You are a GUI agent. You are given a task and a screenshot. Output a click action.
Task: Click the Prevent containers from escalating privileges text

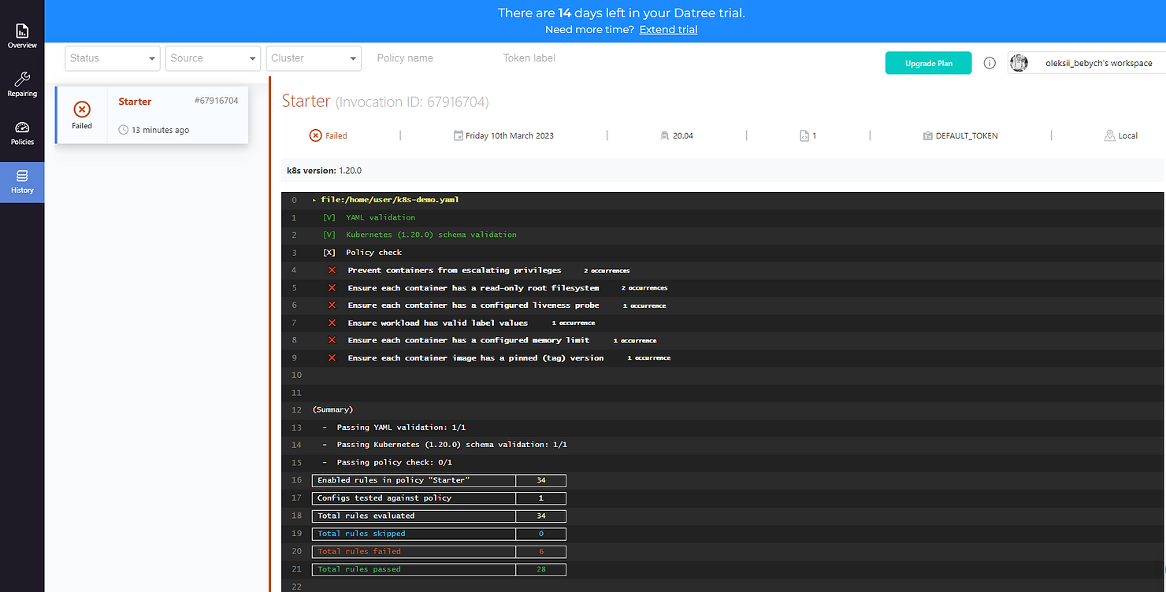click(455, 270)
